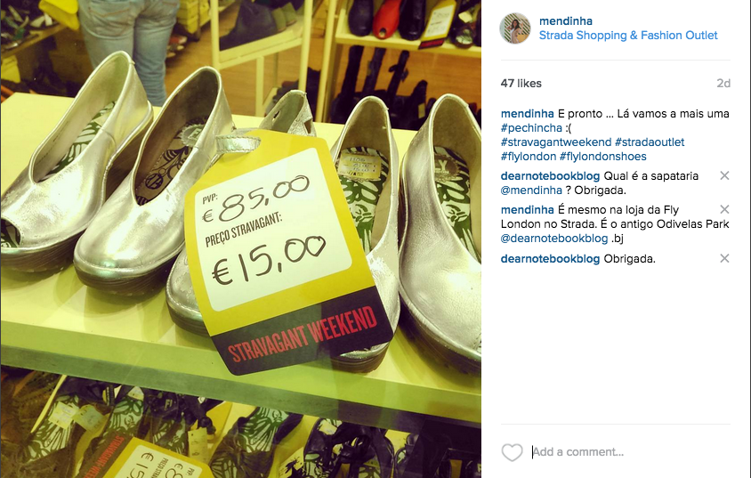This screenshot has width=751, height=478.
Task: View the 47 likes list
Action: [x=521, y=84]
